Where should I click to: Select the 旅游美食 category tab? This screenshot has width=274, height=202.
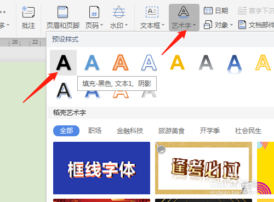pyautogui.click(x=172, y=131)
